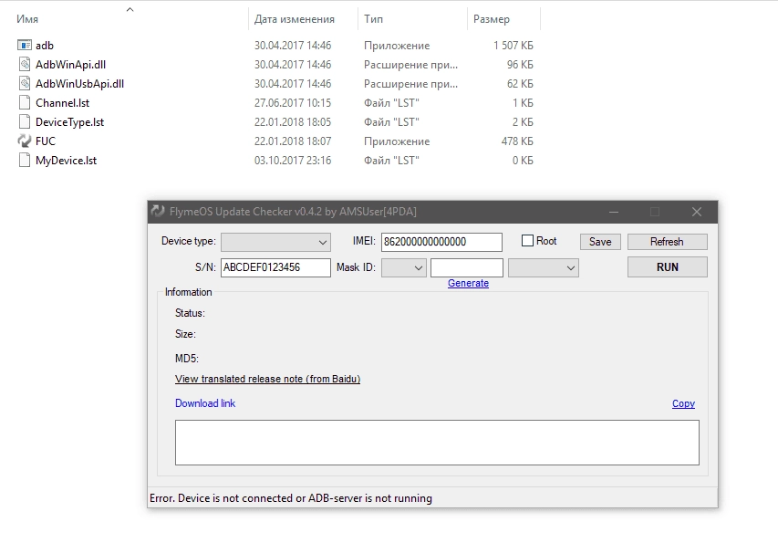Focus the Mask ID text field
778x543 pixels.
467,268
